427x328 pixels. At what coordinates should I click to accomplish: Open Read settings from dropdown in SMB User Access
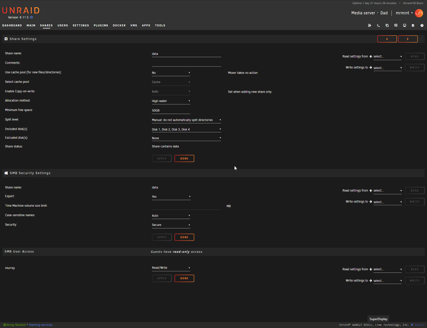click(388, 269)
